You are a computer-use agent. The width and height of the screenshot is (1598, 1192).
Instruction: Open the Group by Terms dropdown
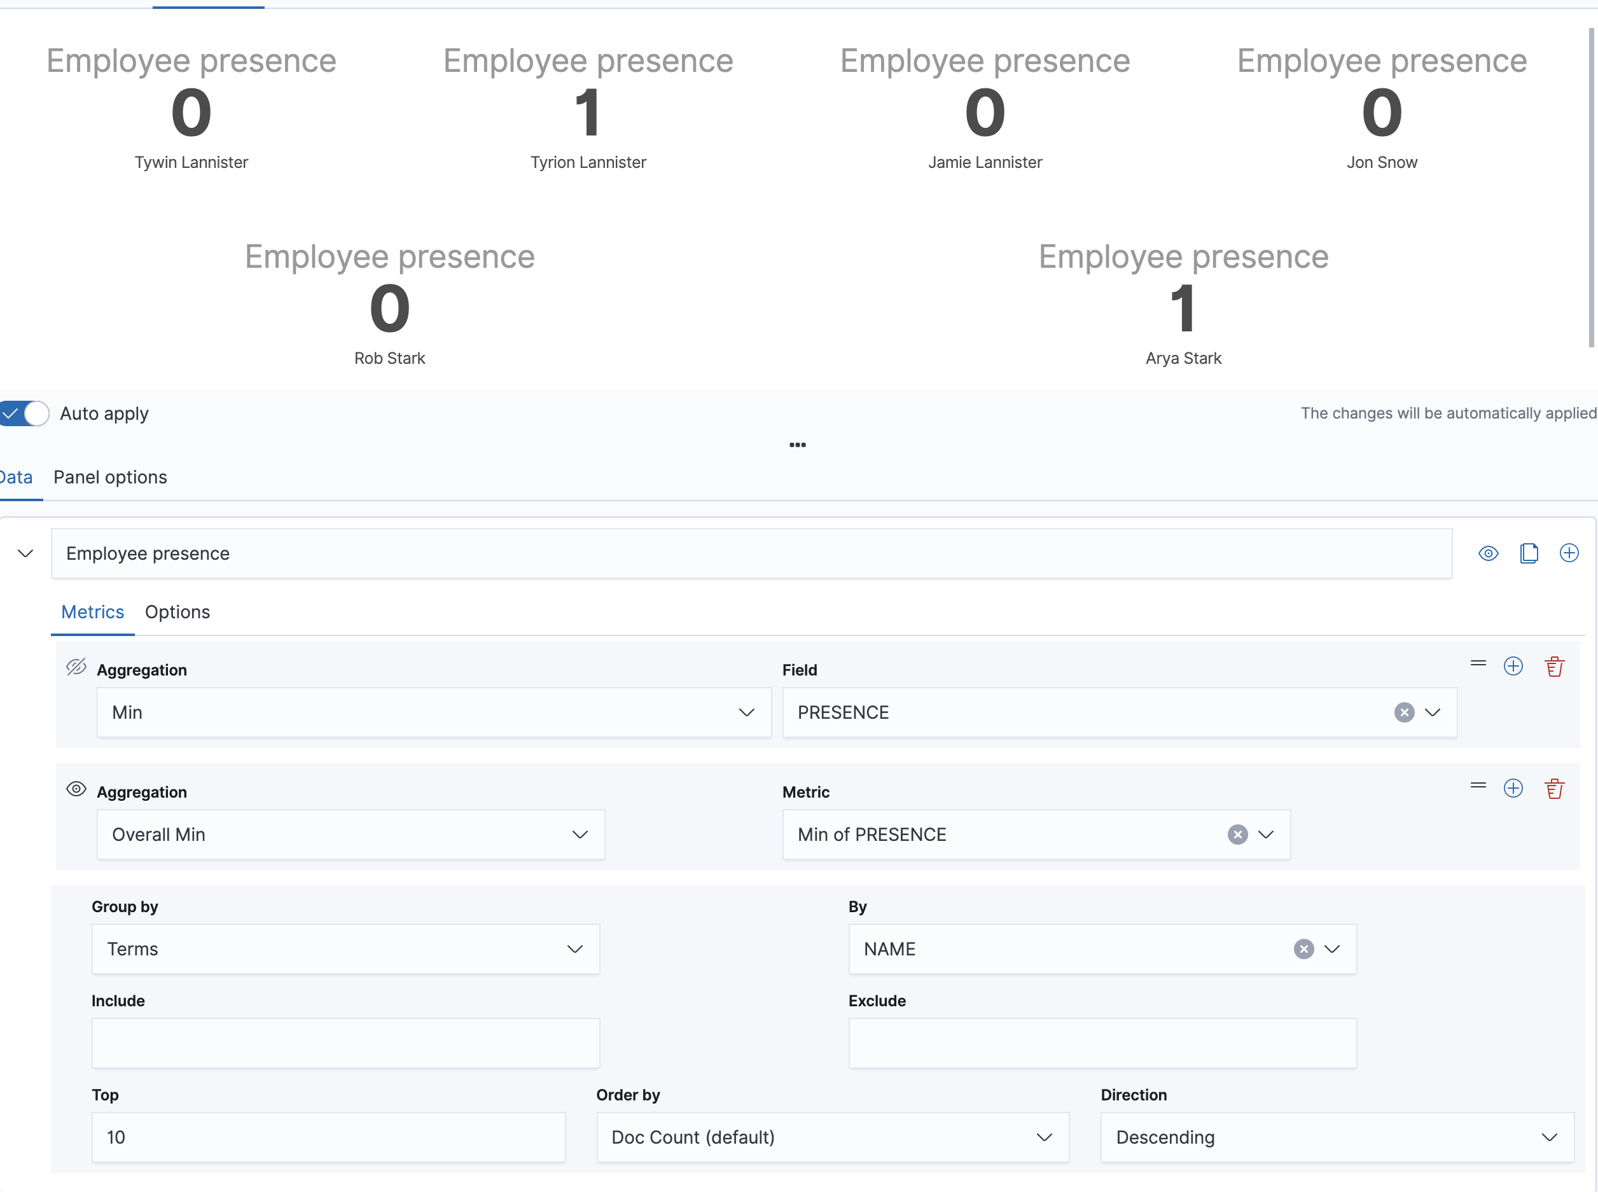pyautogui.click(x=345, y=949)
